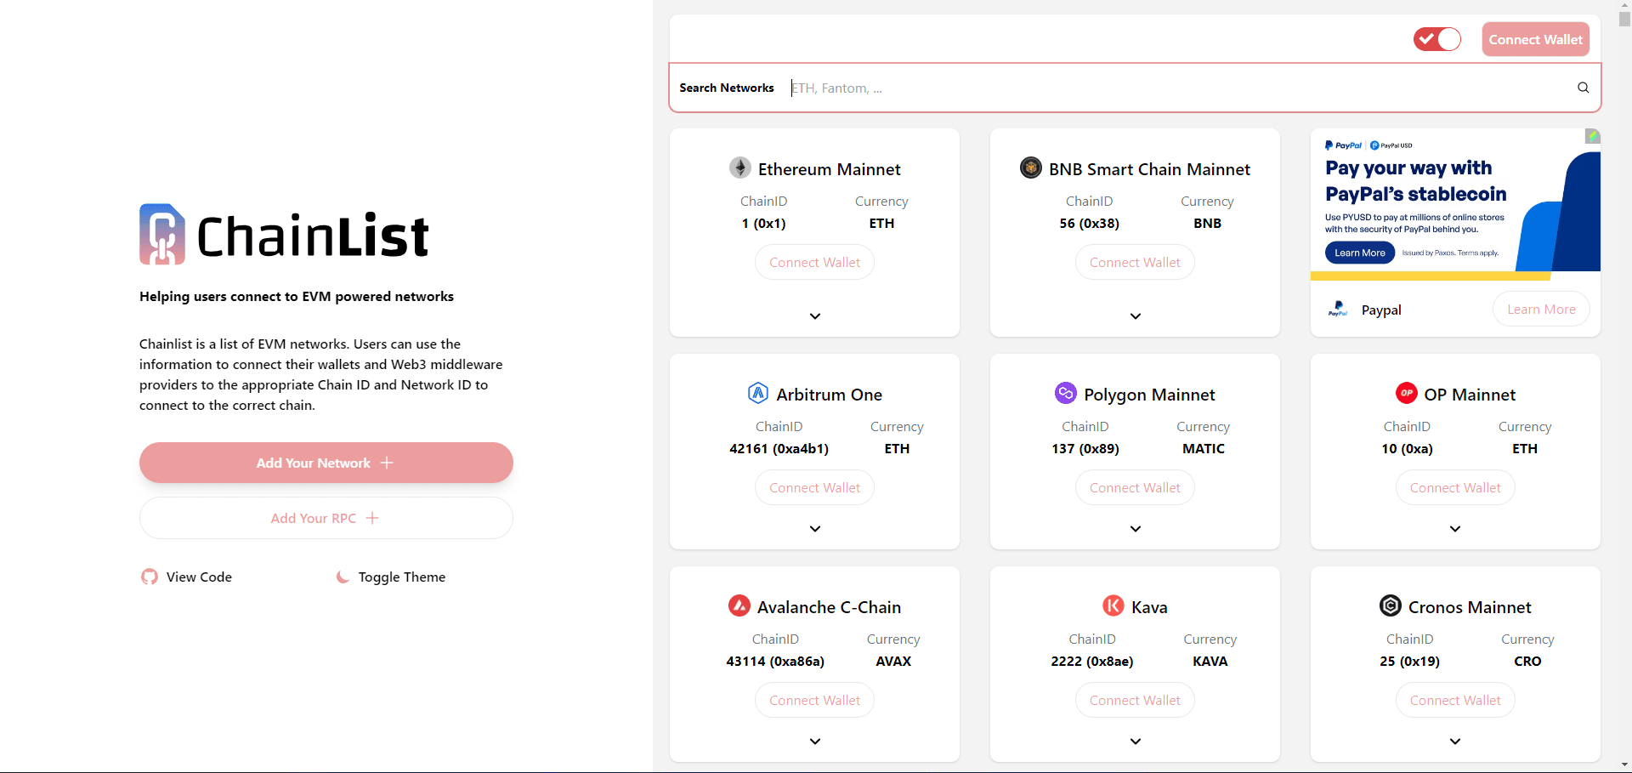
Task: Click the Kava logo icon
Action: click(x=1113, y=605)
